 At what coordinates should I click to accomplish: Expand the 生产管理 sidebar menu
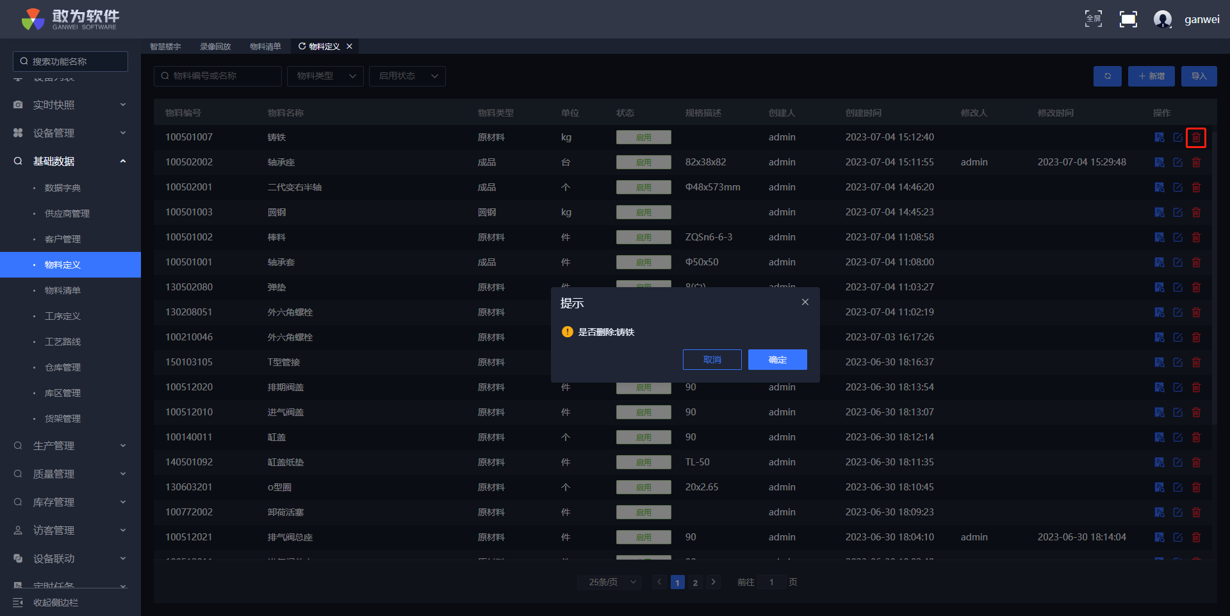70,446
